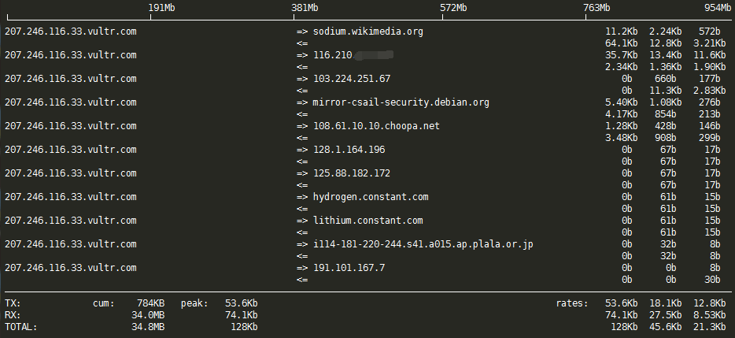Click the lithium.constant.com entry
735x338 pixels.
(x=368, y=220)
